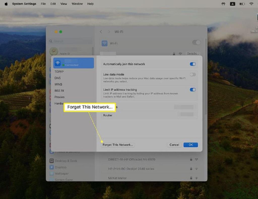Viewport: 258px width, 199px height.
Task: Open Screen Saver in settings sidebar
Action: pyautogui.click(x=61, y=180)
